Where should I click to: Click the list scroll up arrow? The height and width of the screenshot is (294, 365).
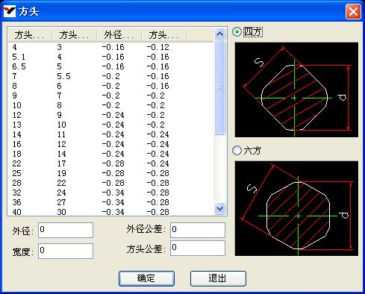tap(219, 34)
